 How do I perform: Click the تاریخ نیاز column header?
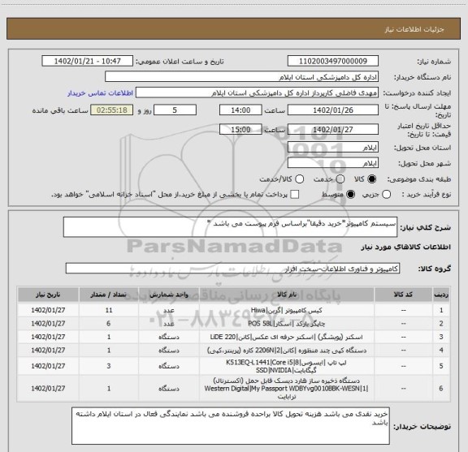pyautogui.click(x=48, y=295)
